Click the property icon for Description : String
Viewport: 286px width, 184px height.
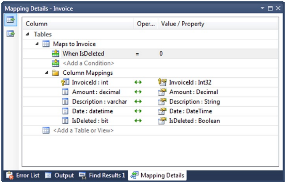pyautogui.click(x=162, y=102)
